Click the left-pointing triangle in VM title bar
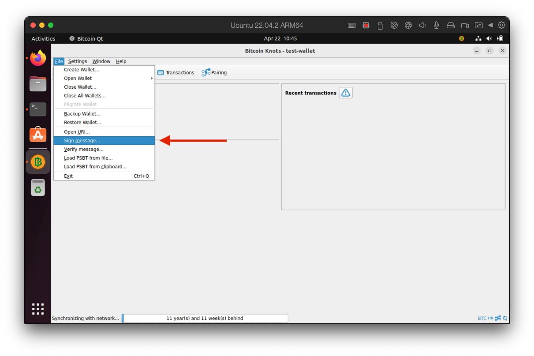Viewport: 534px width, 356px height. (x=490, y=25)
